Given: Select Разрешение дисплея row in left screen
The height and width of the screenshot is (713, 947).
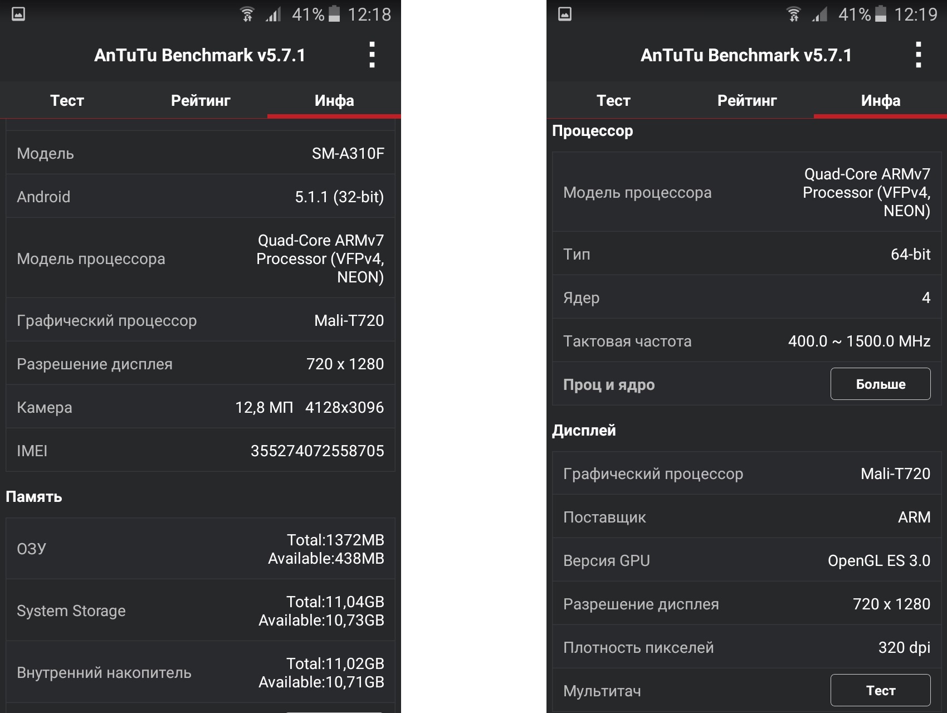Looking at the screenshot, I should click(201, 364).
